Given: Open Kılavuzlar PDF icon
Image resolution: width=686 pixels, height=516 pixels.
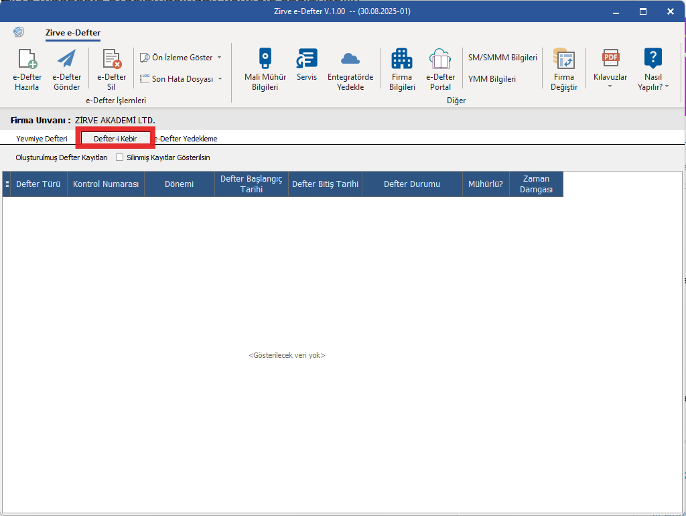Looking at the screenshot, I should 610,59.
